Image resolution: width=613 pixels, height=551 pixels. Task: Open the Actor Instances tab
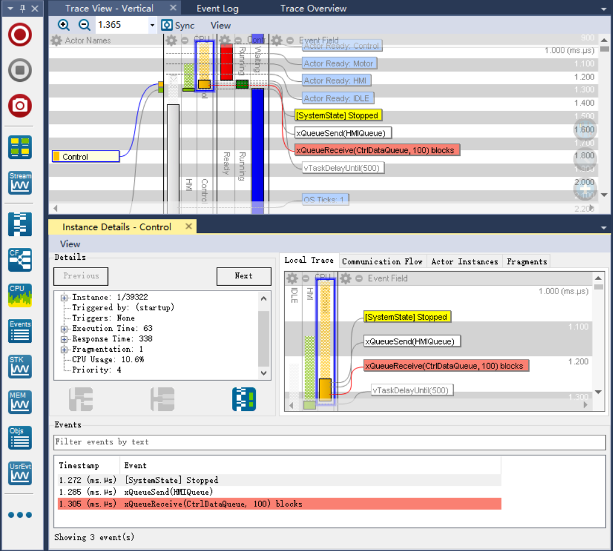465,262
